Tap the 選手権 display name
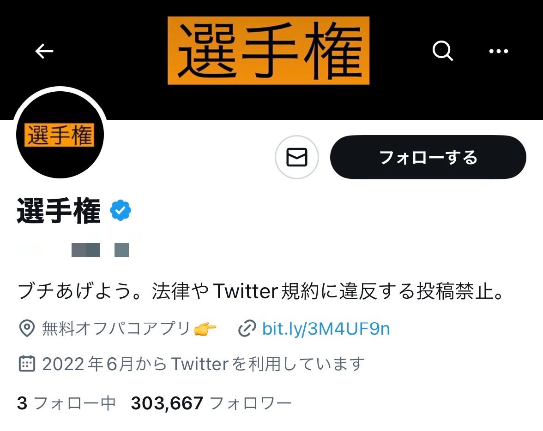This screenshot has height=431, width=543. (59, 211)
